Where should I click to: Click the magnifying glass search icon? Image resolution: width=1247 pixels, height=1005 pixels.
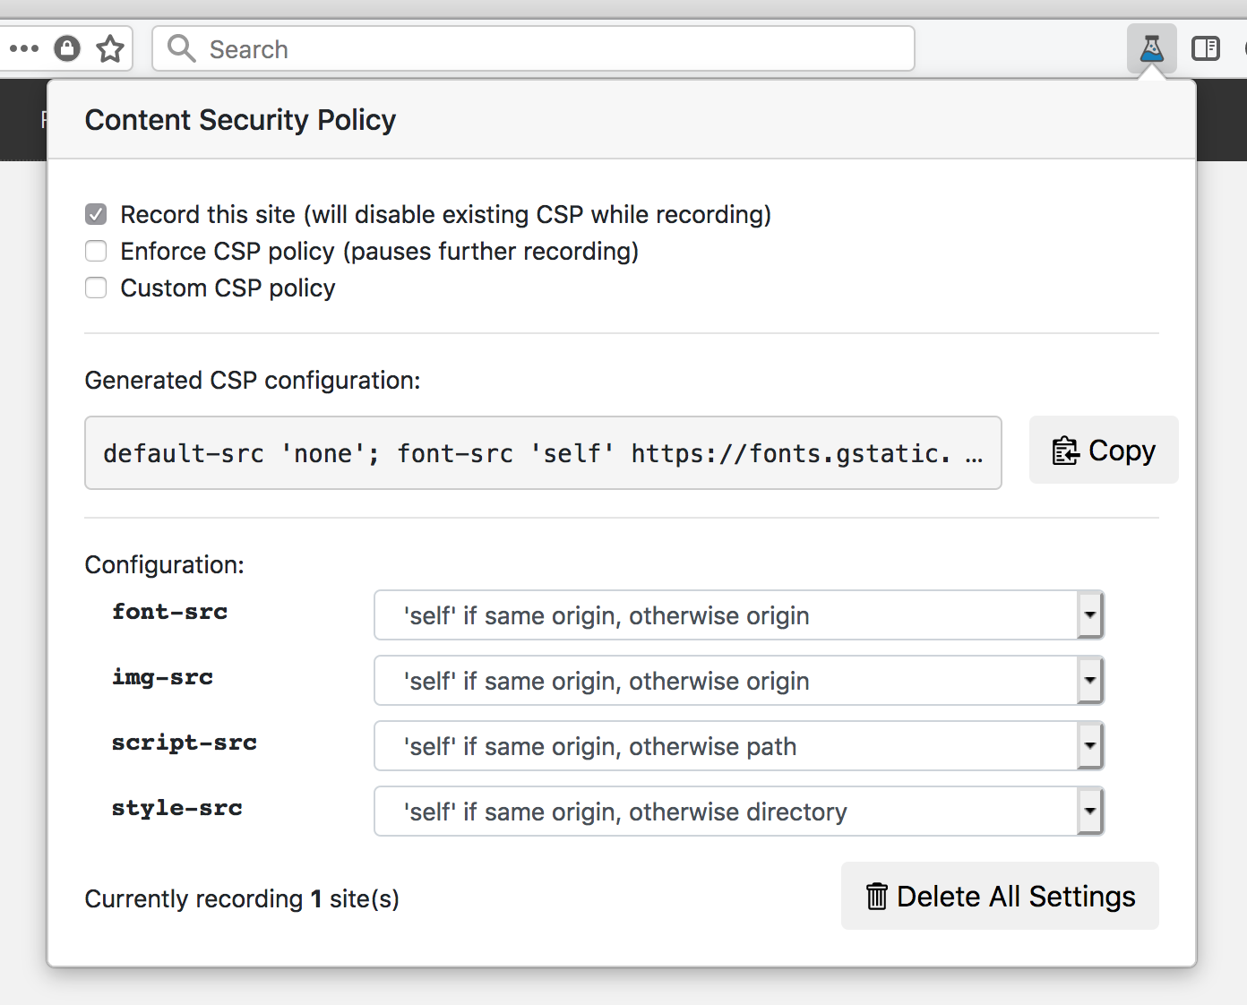[x=181, y=48]
